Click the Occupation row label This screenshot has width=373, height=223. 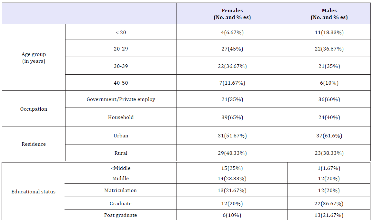coord(34,109)
